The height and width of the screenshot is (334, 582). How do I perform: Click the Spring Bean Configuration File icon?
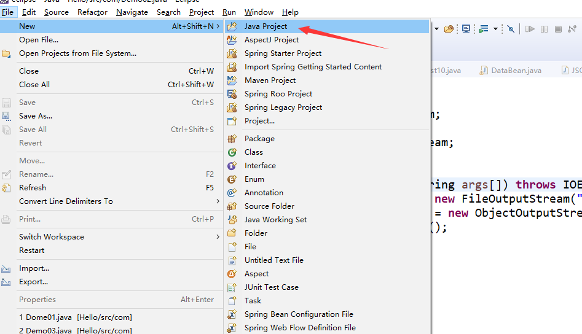tap(232, 314)
